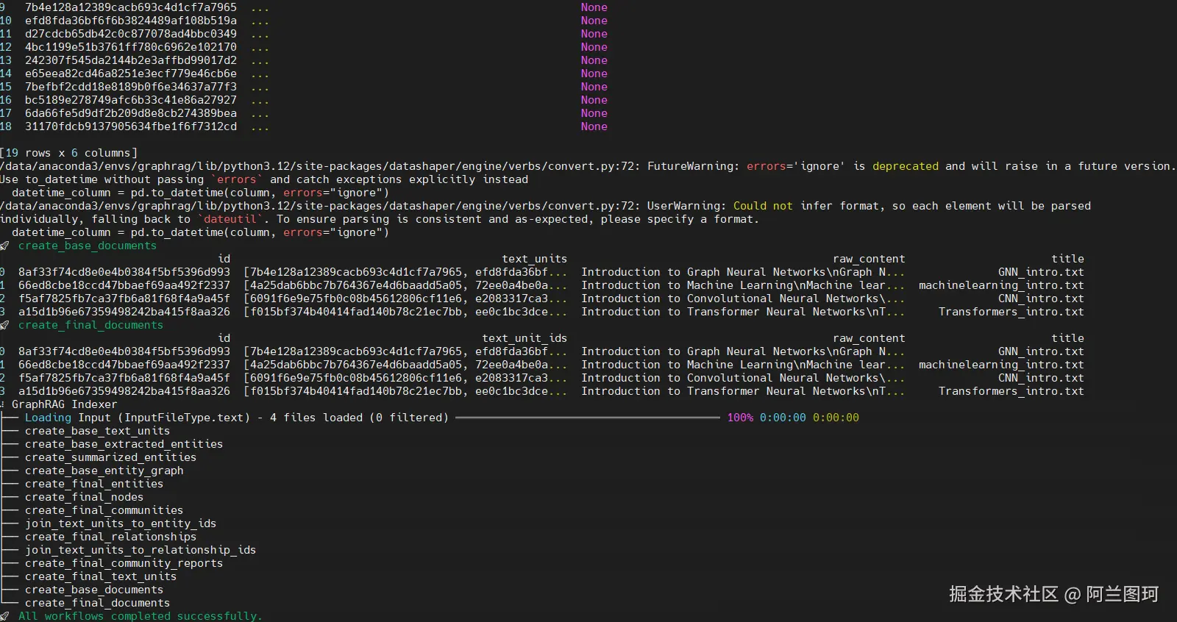Select hash efd8fda36bf6f6b3824489af108b519a in row 10
Screen dimensions: 1177x622
coord(131,21)
